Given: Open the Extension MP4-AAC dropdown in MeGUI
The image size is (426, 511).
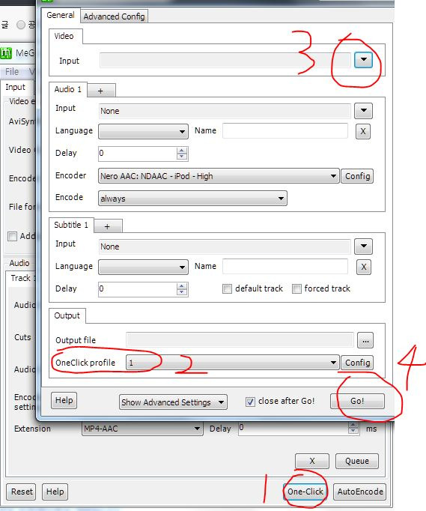Looking at the screenshot, I should (x=142, y=429).
